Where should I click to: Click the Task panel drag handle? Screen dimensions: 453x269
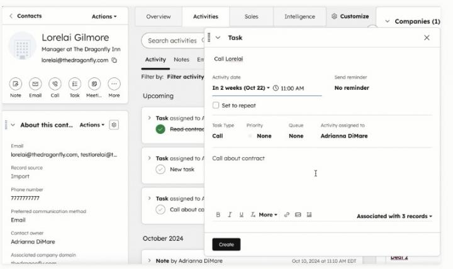pyautogui.click(x=209, y=38)
